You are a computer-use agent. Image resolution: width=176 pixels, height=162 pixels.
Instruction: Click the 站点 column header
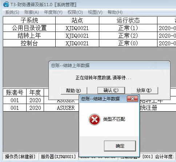pos(77,20)
